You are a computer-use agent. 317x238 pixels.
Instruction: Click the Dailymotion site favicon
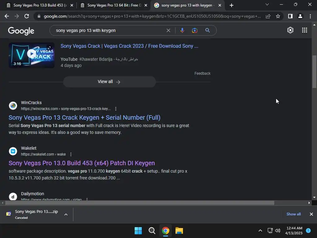[13, 196]
